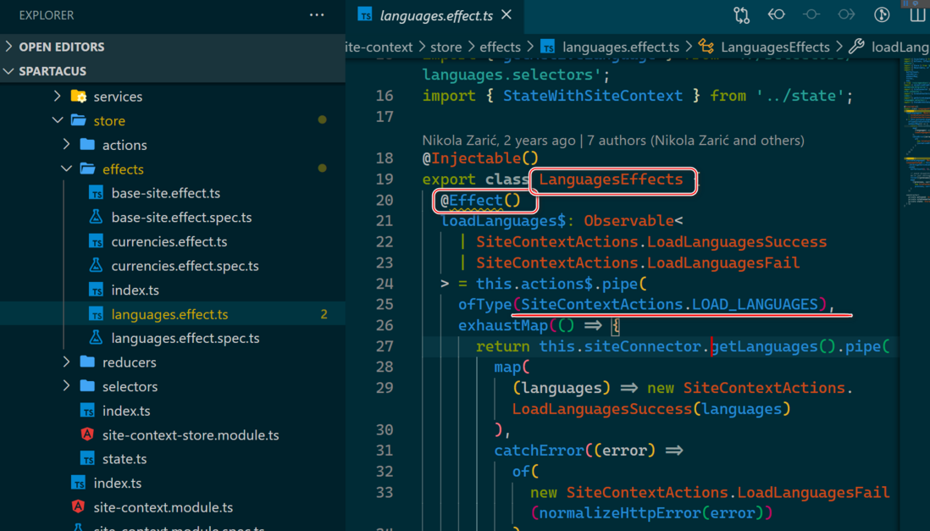Select the store breadcrumb segment

click(x=446, y=47)
